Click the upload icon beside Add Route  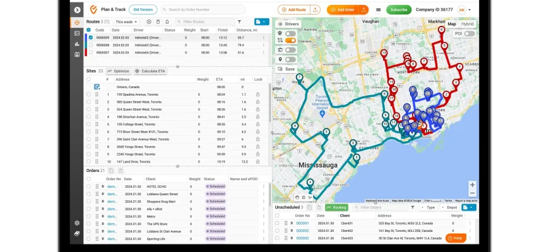[x=316, y=9]
